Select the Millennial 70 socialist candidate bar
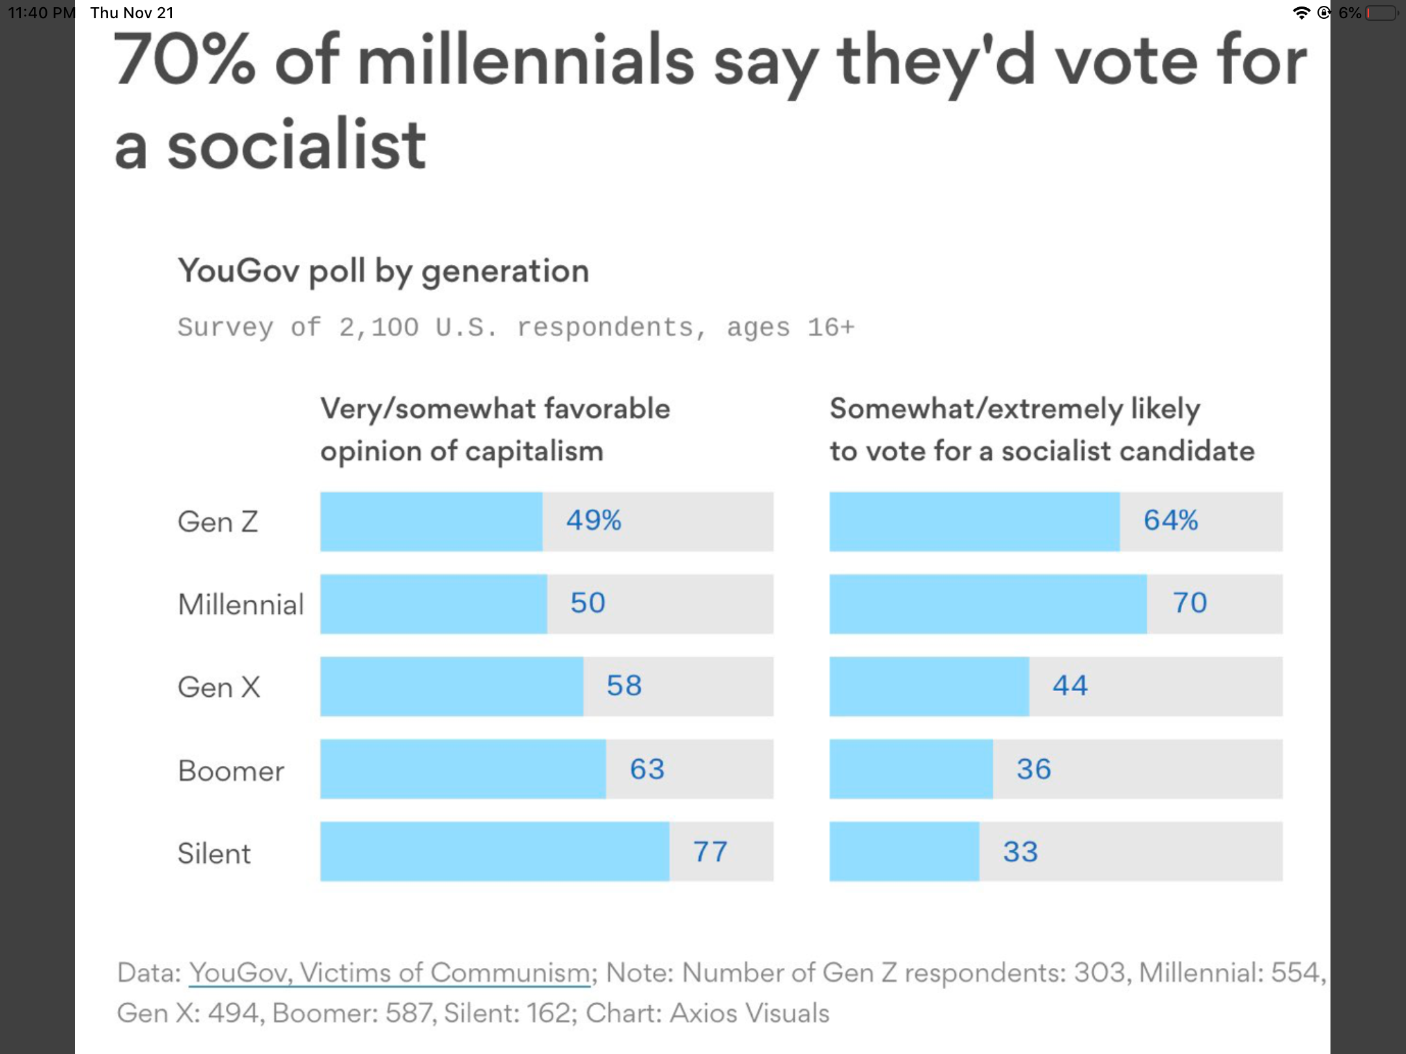Image resolution: width=1406 pixels, height=1054 pixels. (x=988, y=604)
